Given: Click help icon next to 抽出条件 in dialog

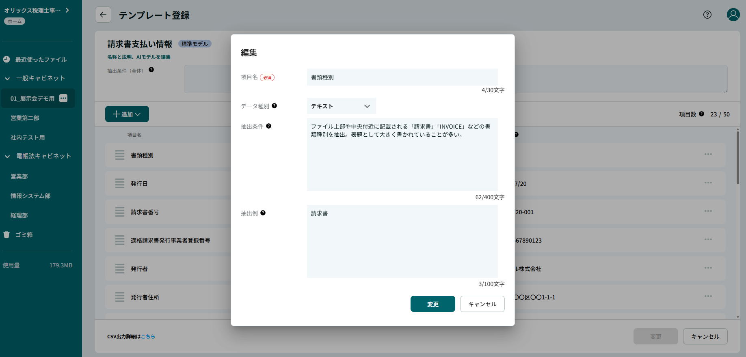Looking at the screenshot, I should (269, 126).
